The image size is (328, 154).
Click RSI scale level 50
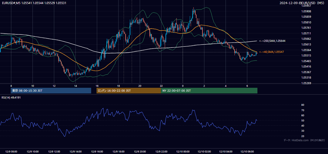pyautogui.click(x=303, y=120)
